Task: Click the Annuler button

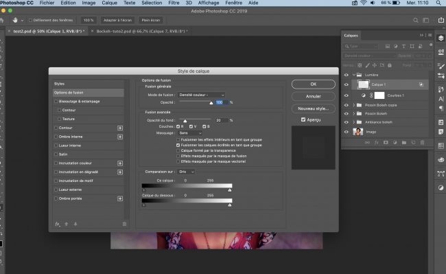Action: click(x=314, y=96)
